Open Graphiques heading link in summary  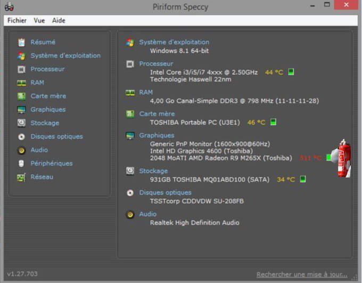point(157,135)
